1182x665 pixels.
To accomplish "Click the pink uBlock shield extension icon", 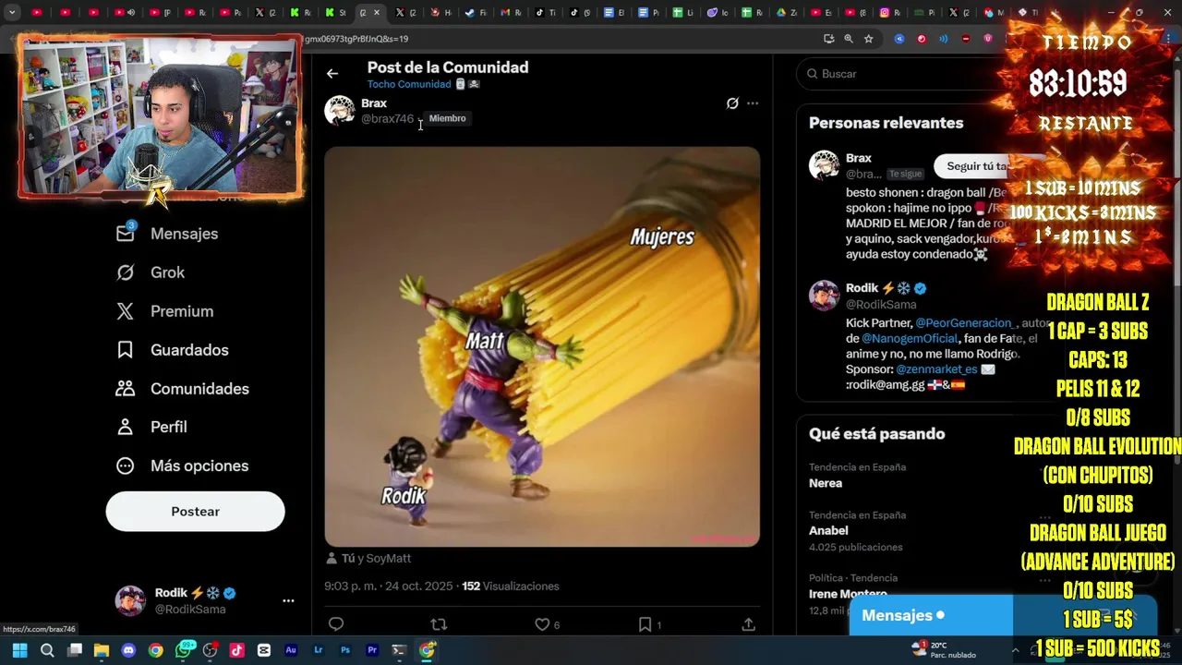I will click(988, 39).
